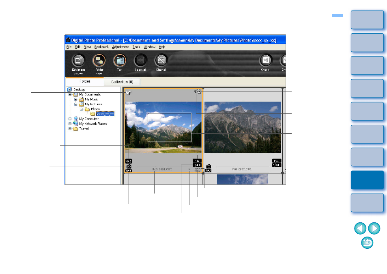Click the IMG_0002.CR2 file name
This screenshot has height=274, width=387.
click(242, 170)
